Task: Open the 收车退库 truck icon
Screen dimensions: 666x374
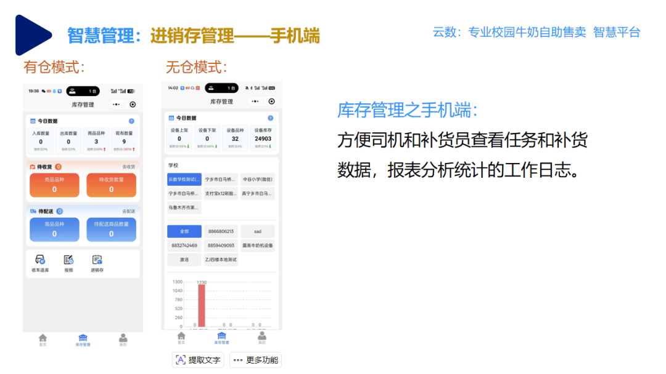Action: (x=40, y=261)
